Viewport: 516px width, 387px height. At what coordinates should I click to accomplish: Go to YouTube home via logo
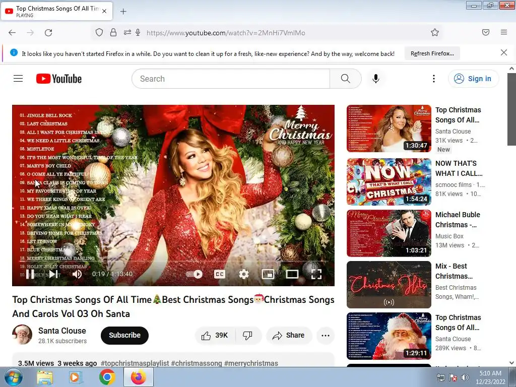click(59, 79)
